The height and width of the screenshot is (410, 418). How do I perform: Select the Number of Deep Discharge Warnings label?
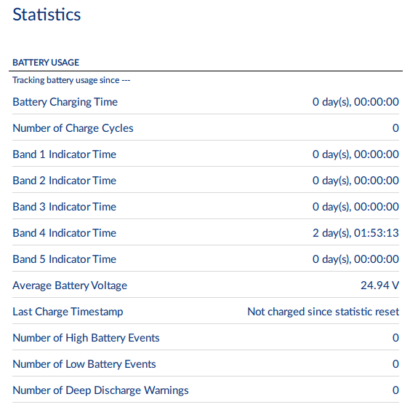(x=100, y=390)
